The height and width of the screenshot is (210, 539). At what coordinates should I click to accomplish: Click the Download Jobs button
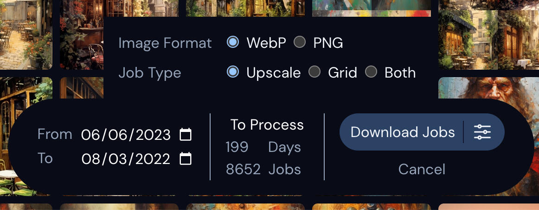click(402, 132)
